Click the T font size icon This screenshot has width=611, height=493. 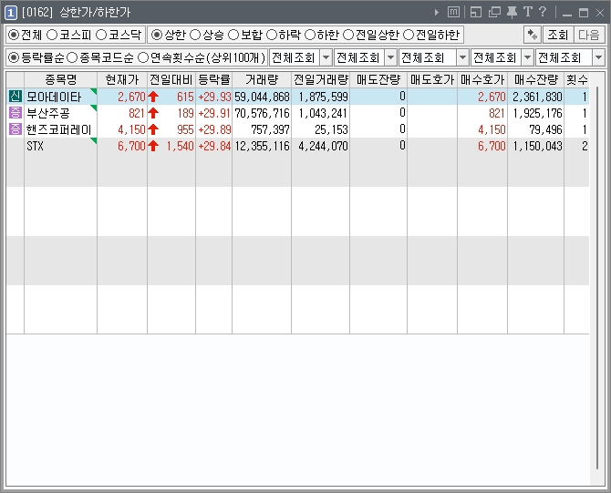coord(528,12)
